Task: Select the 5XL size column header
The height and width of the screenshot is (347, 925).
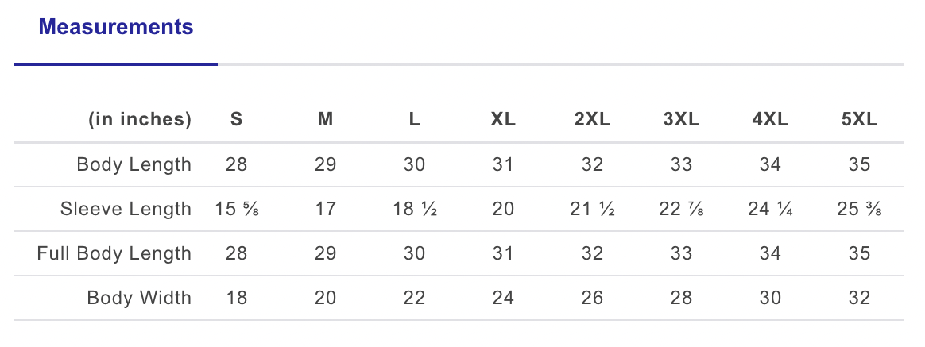Action: click(x=859, y=120)
